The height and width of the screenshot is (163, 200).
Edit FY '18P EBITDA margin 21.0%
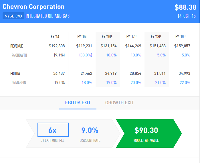[161, 83]
